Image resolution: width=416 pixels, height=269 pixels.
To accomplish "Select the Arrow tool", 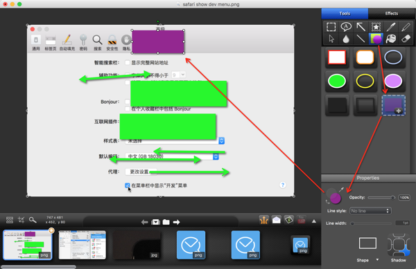I will tap(361, 27).
